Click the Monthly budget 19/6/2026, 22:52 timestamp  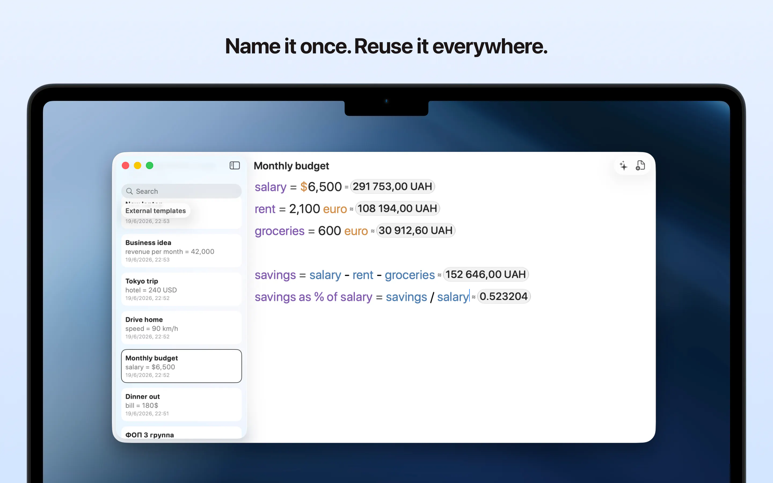pos(147,375)
